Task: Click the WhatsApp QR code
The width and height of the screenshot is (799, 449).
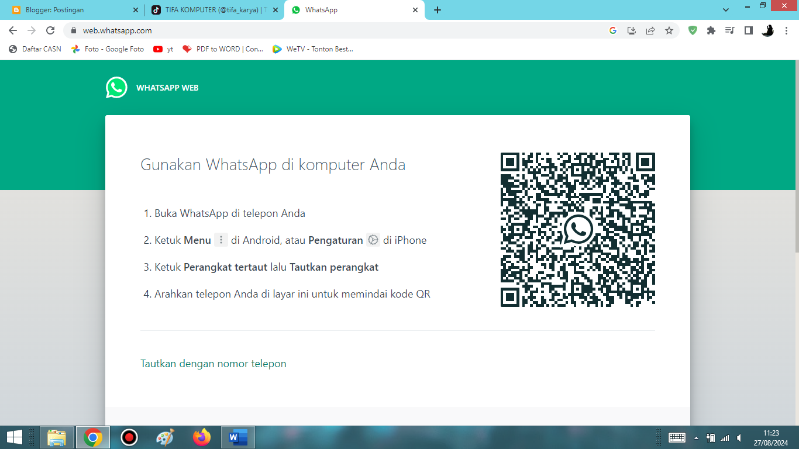Action: (578, 230)
